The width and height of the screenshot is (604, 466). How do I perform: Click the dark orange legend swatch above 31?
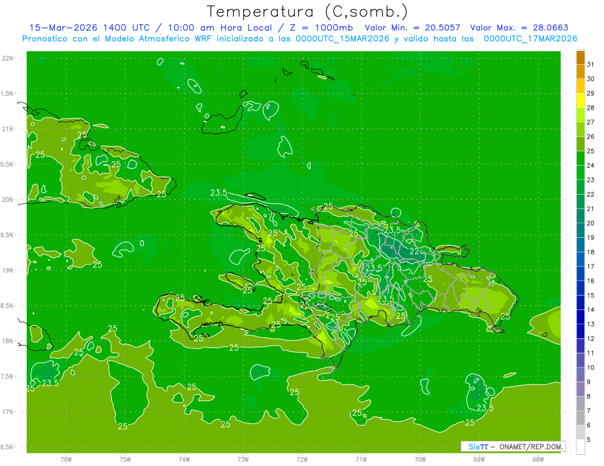580,57
